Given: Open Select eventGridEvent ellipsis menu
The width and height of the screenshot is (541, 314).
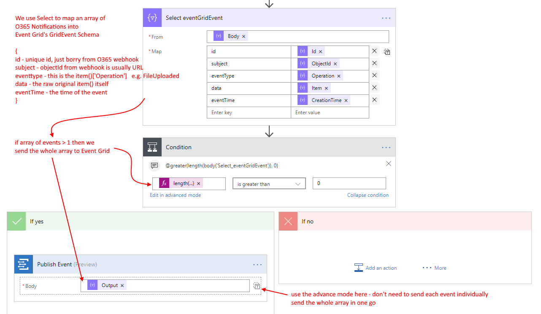Looking at the screenshot, I should 386,18.
